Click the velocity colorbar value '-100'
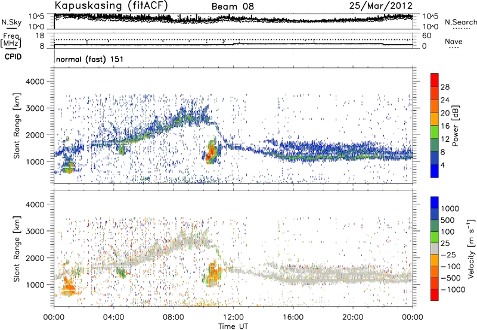 click(x=451, y=266)
